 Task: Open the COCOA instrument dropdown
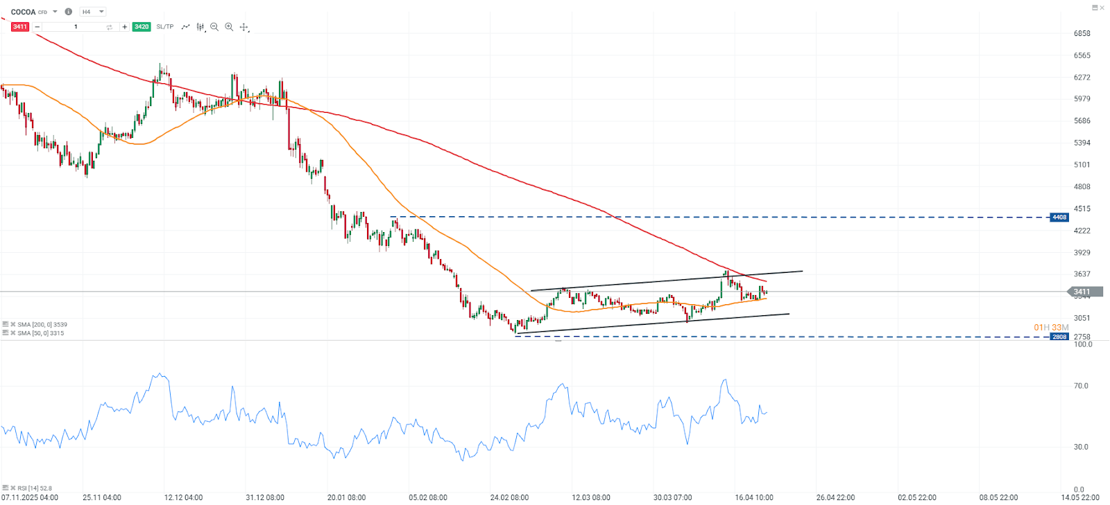click(x=55, y=12)
